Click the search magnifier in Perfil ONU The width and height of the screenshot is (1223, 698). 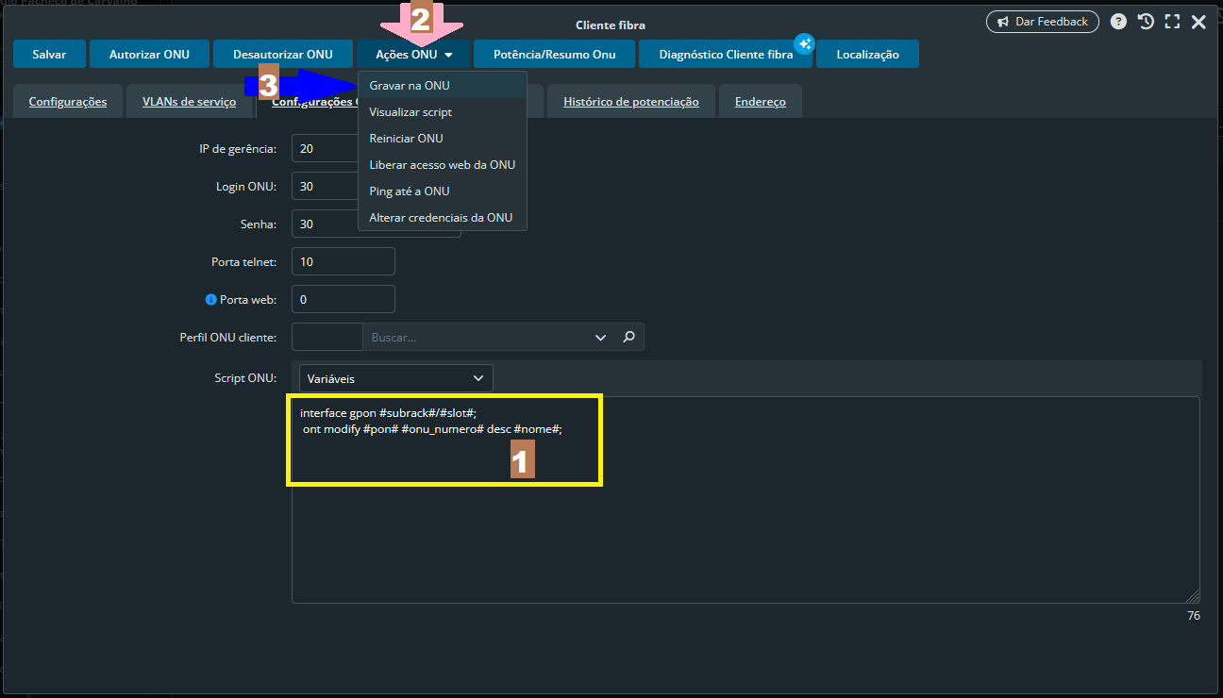tap(629, 337)
